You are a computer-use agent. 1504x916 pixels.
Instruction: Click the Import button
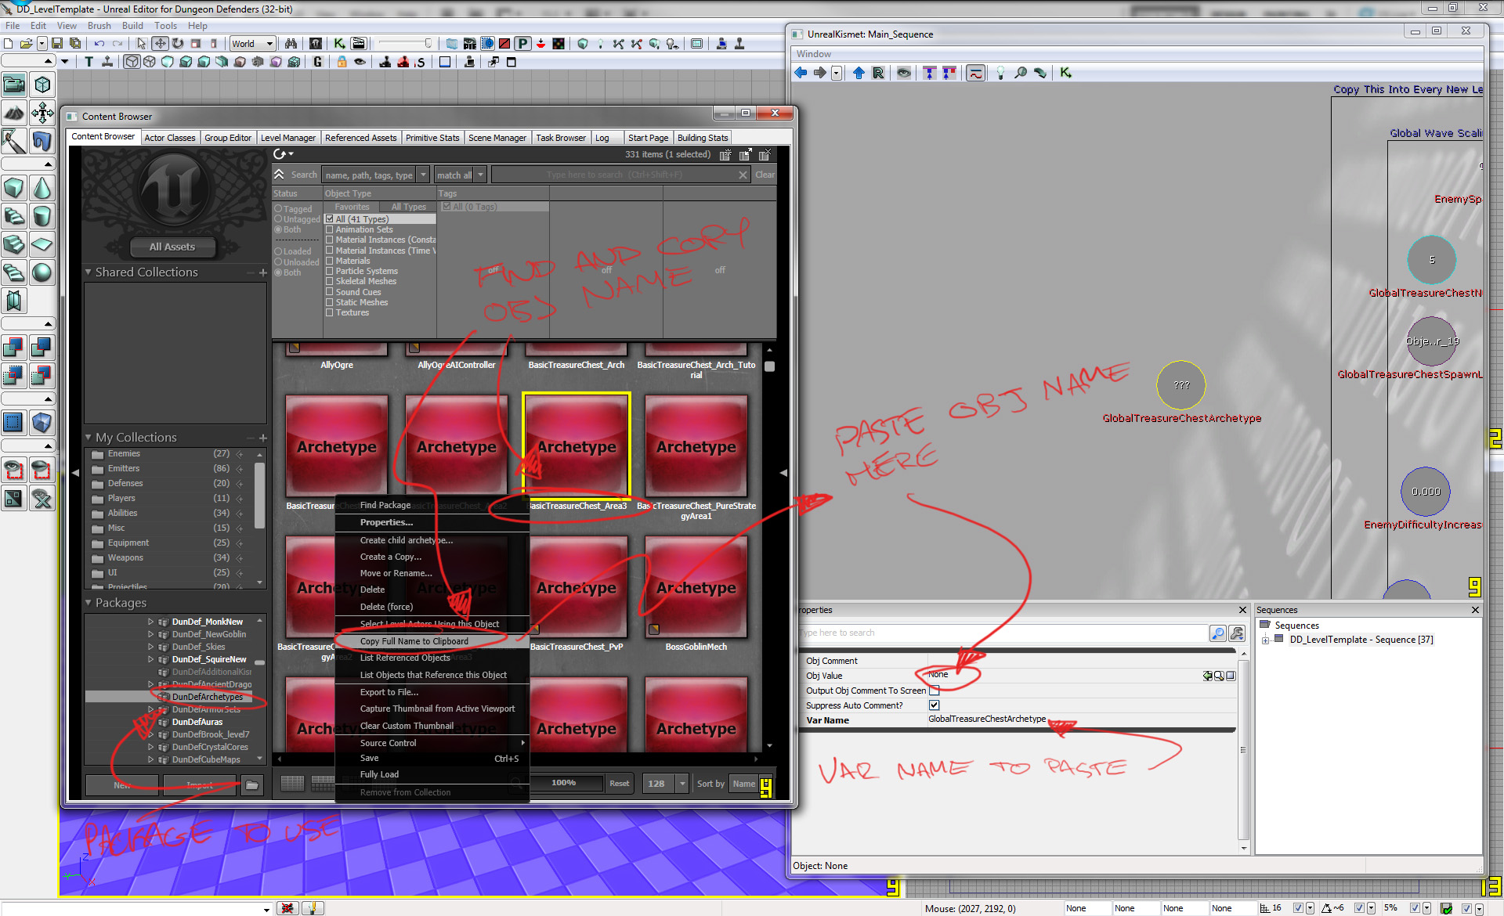click(200, 784)
